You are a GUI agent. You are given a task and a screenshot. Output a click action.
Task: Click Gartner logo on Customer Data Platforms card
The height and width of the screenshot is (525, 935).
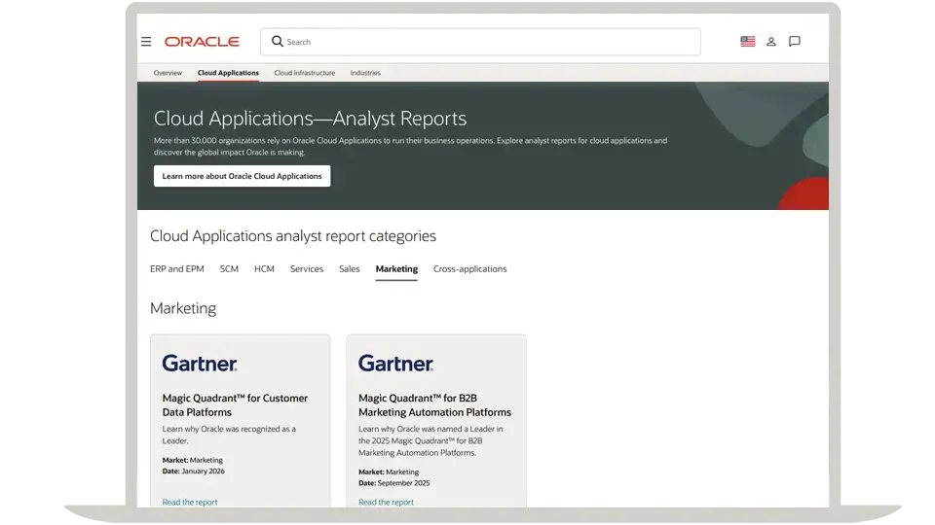click(x=200, y=363)
